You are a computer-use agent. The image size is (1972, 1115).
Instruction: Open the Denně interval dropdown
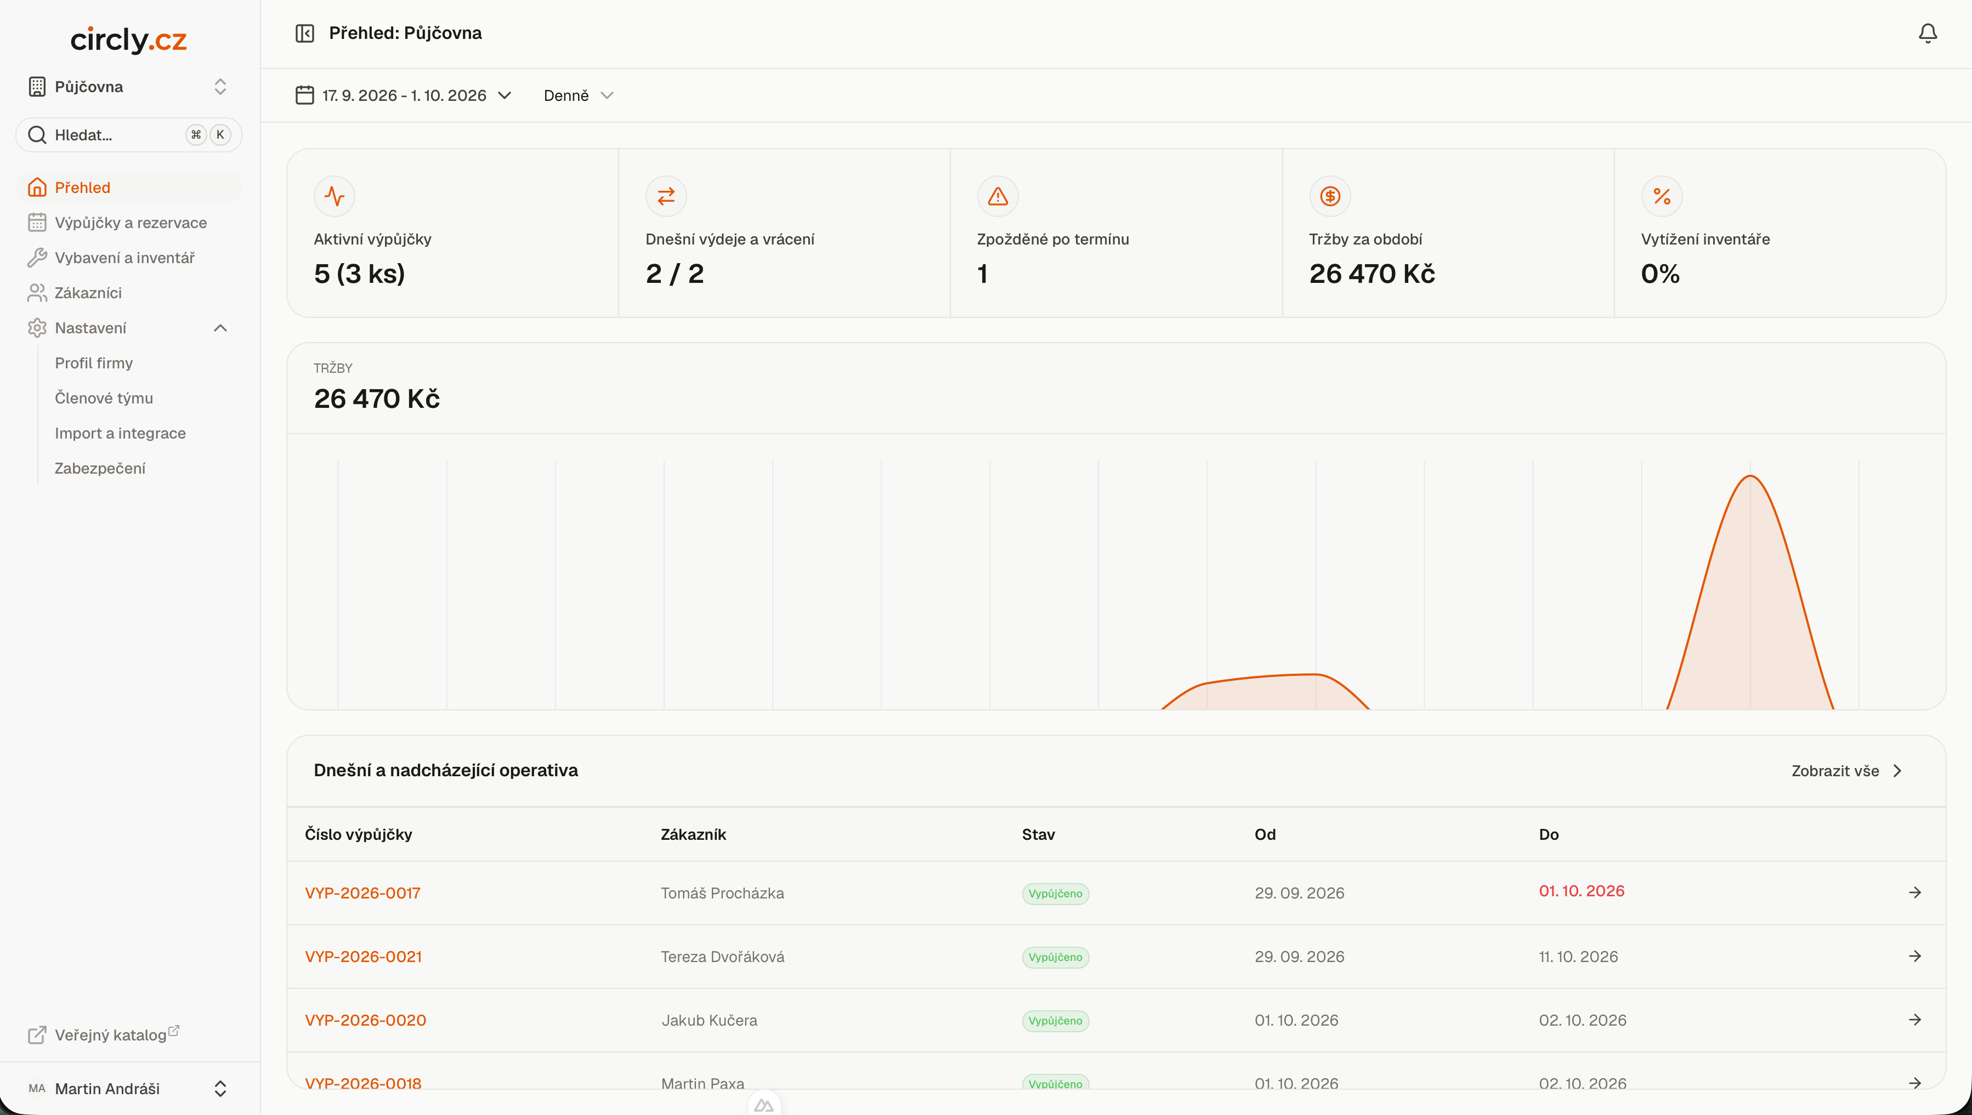(578, 95)
